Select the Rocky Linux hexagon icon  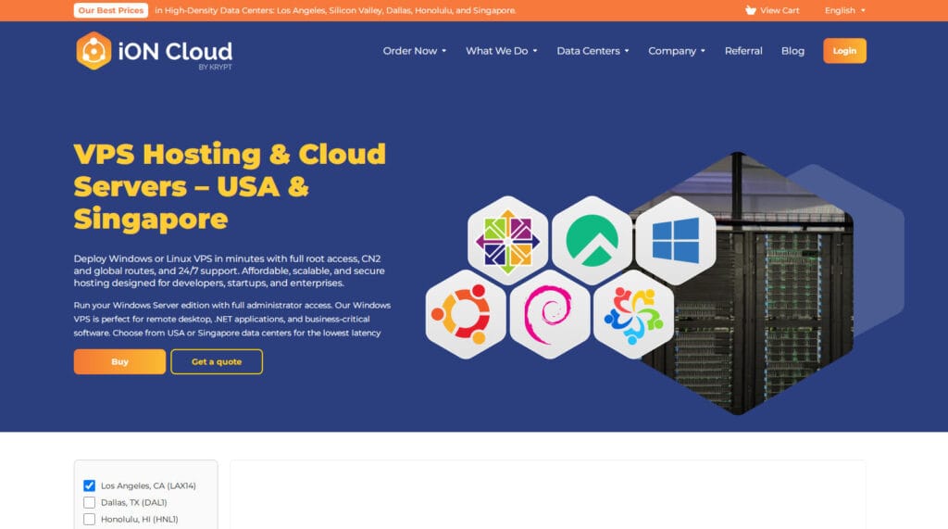[x=592, y=236]
